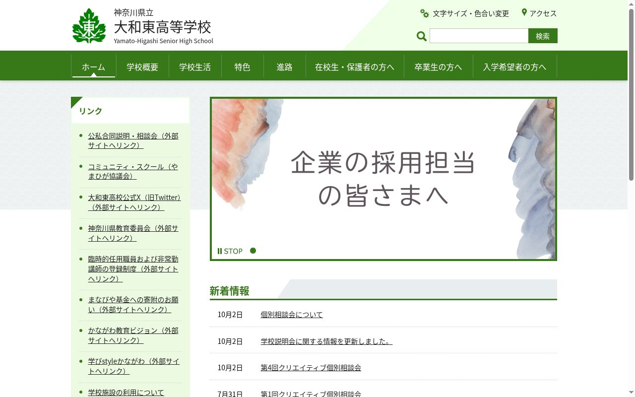Open 卒業生の方へ menu item

click(x=438, y=67)
